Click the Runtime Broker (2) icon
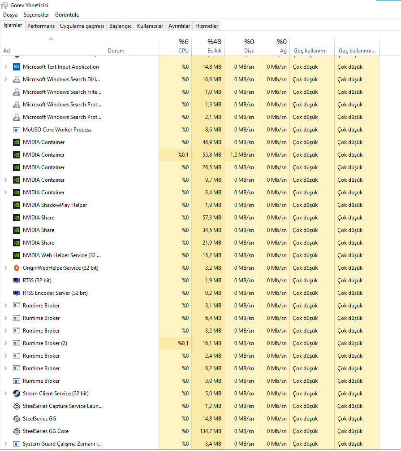This screenshot has height=451, width=401. pos(17,343)
